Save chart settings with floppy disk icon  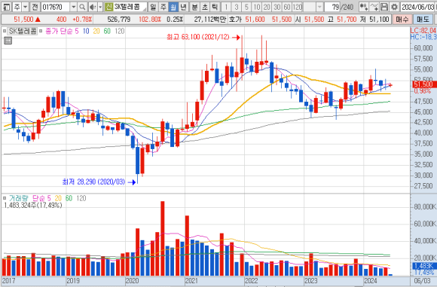point(384,7)
